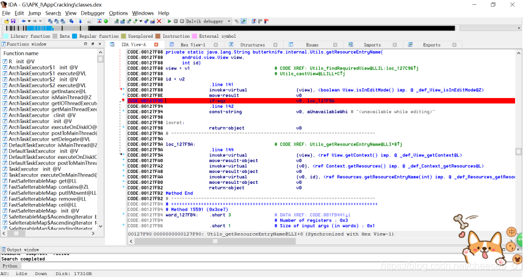Click the breakpoint dot at CODE:00127F90
The height and width of the screenshot is (277, 523).
(x=123, y=100)
